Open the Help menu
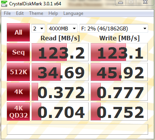This screenshot has height=140, width=155. (x=53, y=13)
